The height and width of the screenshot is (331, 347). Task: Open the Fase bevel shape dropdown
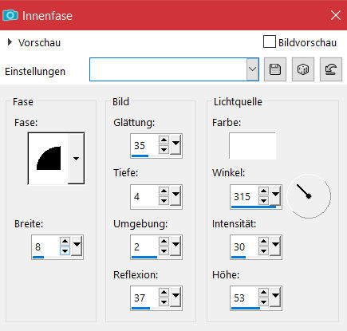(76, 159)
